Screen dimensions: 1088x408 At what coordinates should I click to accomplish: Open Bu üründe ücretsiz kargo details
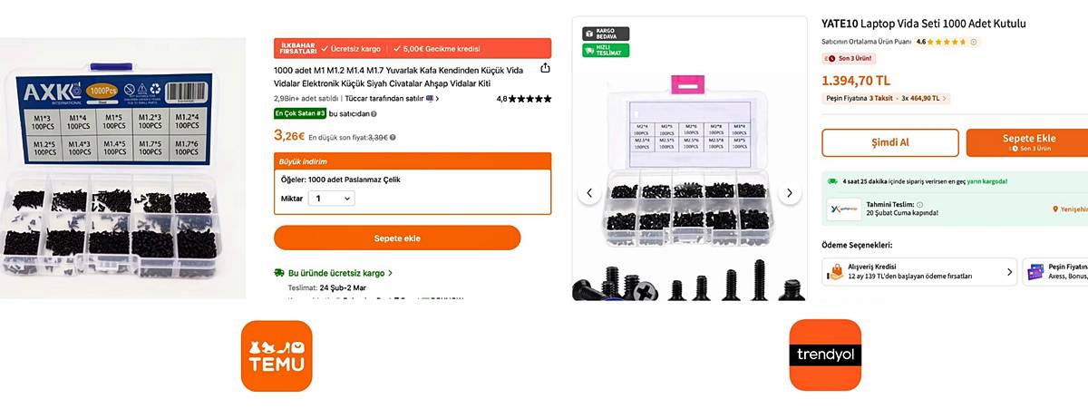[x=334, y=273]
